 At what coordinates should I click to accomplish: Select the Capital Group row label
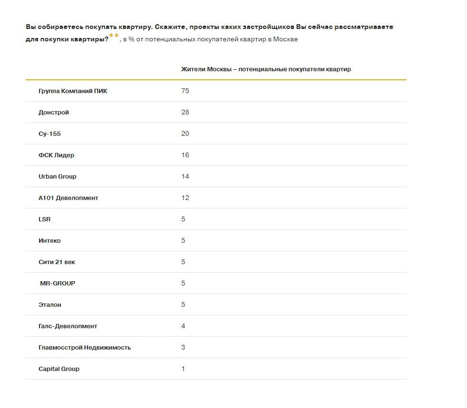click(59, 369)
